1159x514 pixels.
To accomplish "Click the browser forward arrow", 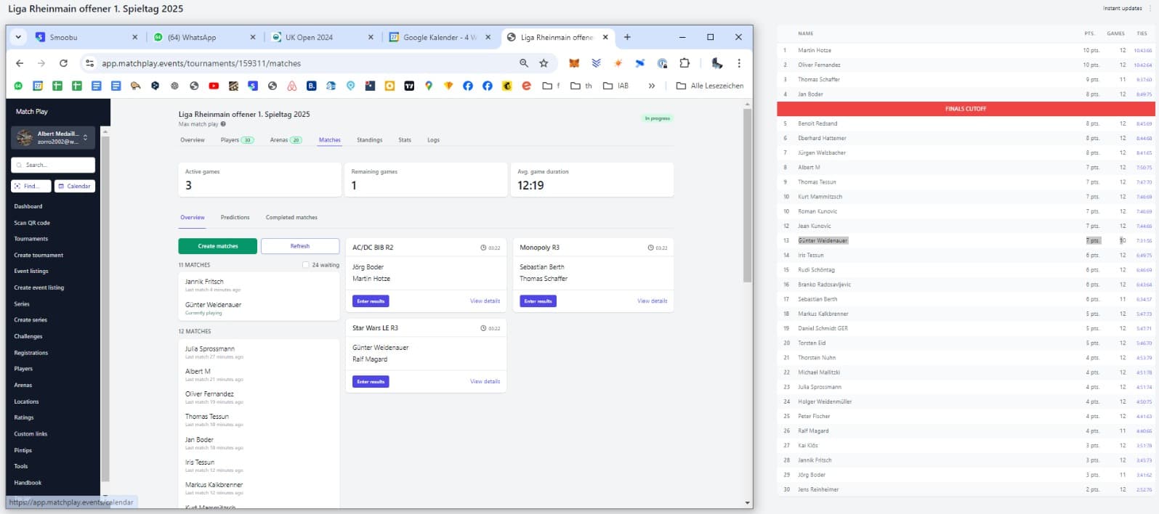I will click(41, 63).
